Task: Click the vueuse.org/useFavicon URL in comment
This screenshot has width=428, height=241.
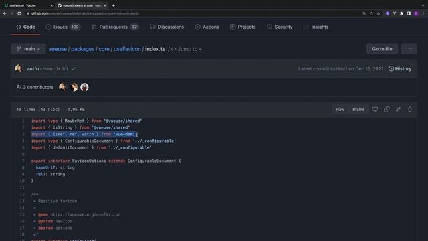Action: point(86,214)
